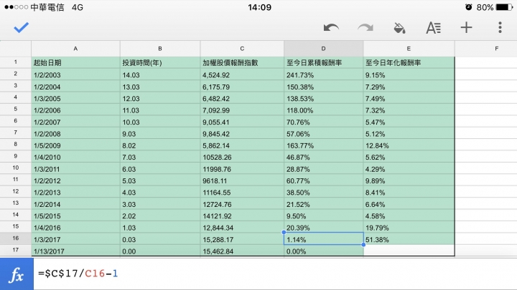This screenshot has width=517, height=290.
Task: Tap cell with 15,462.84 value
Action: tap(242, 250)
